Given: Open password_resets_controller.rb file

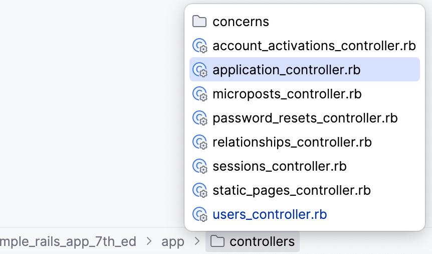Looking at the screenshot, I should point(305,118).
